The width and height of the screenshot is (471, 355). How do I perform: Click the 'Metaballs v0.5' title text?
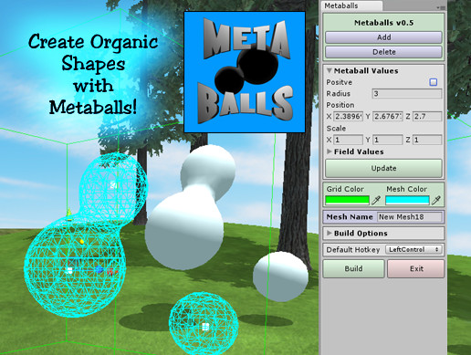[x=383, y=23]
